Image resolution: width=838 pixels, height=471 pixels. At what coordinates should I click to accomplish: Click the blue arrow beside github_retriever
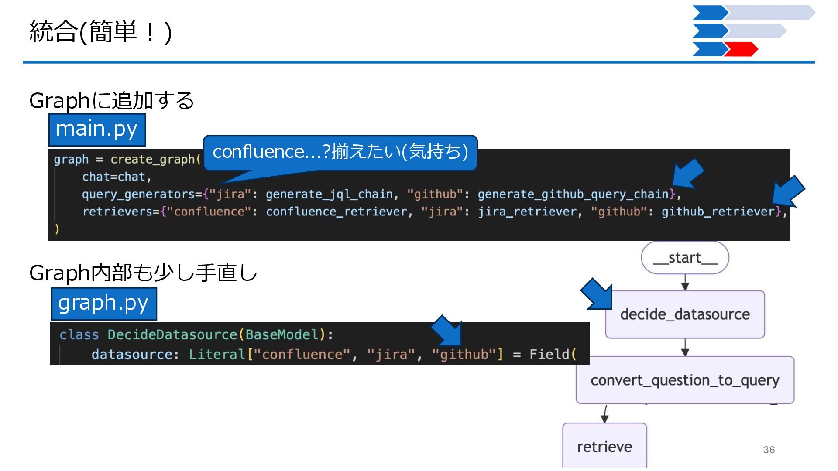788,191
